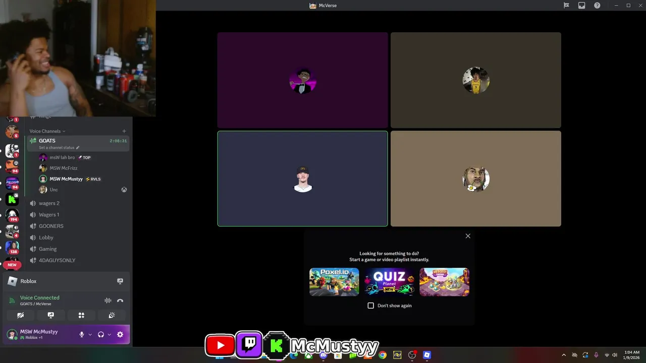Focus the purple participant video tile

302,80
